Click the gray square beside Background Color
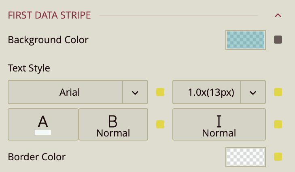 pos(278,40)
